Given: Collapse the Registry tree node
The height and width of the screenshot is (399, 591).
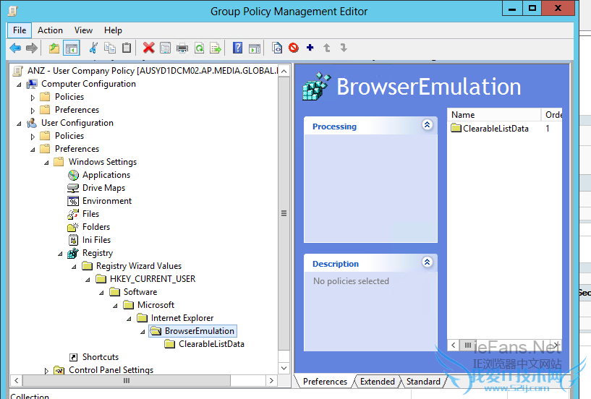Looking at the screenshot, I should [x=60, y=254].
